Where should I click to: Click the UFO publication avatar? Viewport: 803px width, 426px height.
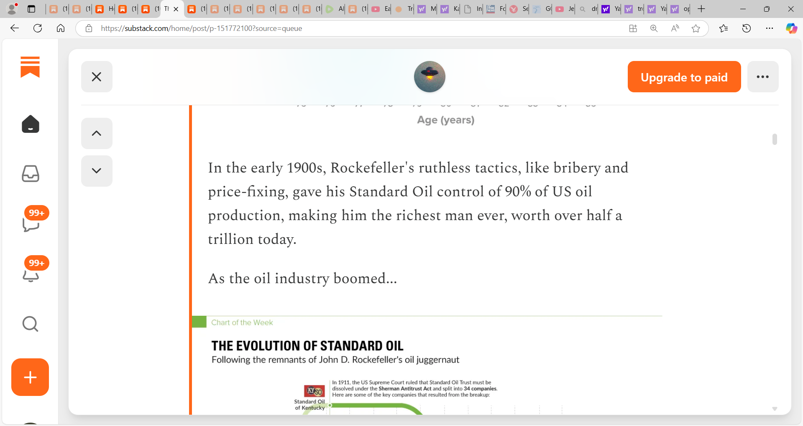pyautogui.click(x=430, y=76)
